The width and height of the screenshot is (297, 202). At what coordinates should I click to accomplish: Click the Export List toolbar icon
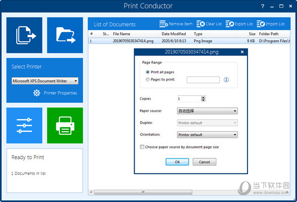(230, 24)
